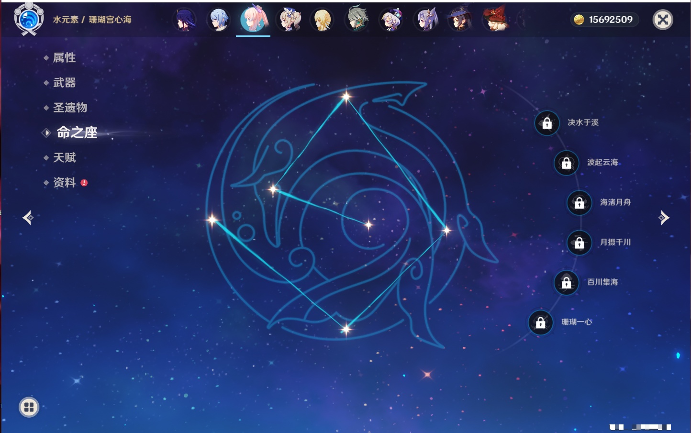Screen dimensions: 691x433
Task: Click the rightmost star of the constellation
Action: click(x=446, y=231)
